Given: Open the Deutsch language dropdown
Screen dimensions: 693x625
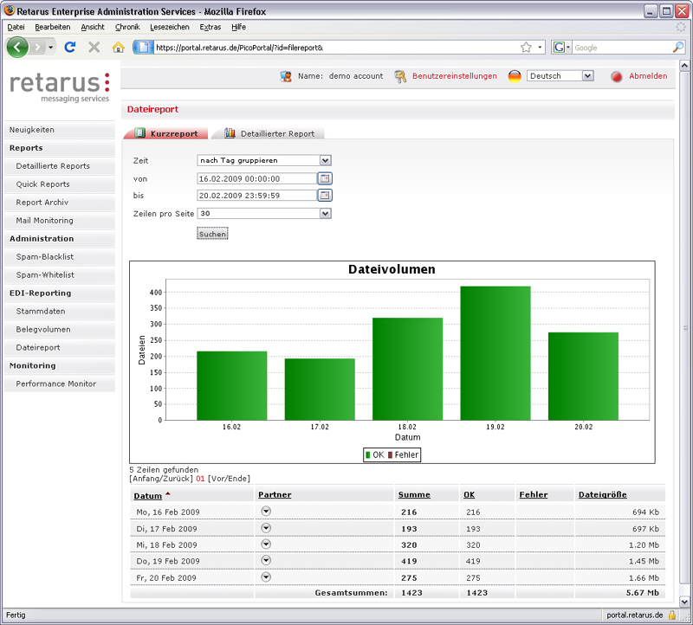Looking at the screenshot, I should pos(587,76).
